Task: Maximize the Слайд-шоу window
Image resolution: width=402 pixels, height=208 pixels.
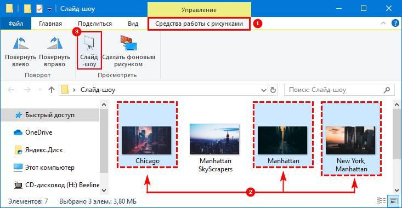Action: click(x=364, y=8)
